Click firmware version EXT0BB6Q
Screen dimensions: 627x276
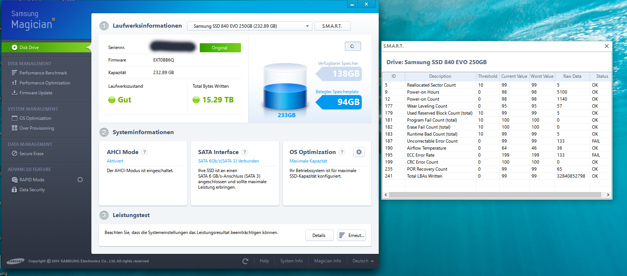[164, 60]
